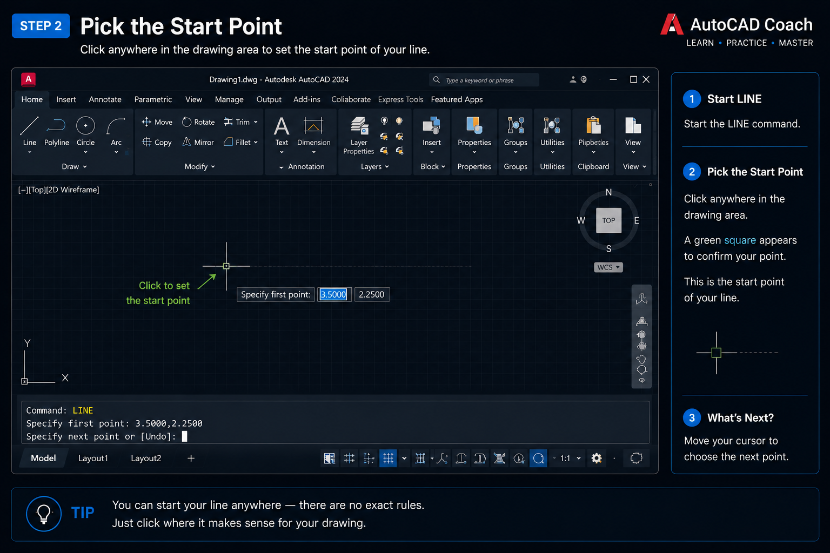830x553 pixels.
Task: Open the Fillet tool dropdown arrow
Action: [x=256, y=142]
